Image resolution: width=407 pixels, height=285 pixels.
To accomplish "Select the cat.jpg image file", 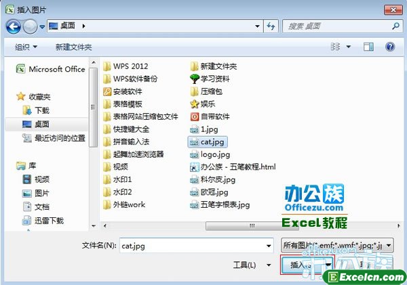I will 208,142.
